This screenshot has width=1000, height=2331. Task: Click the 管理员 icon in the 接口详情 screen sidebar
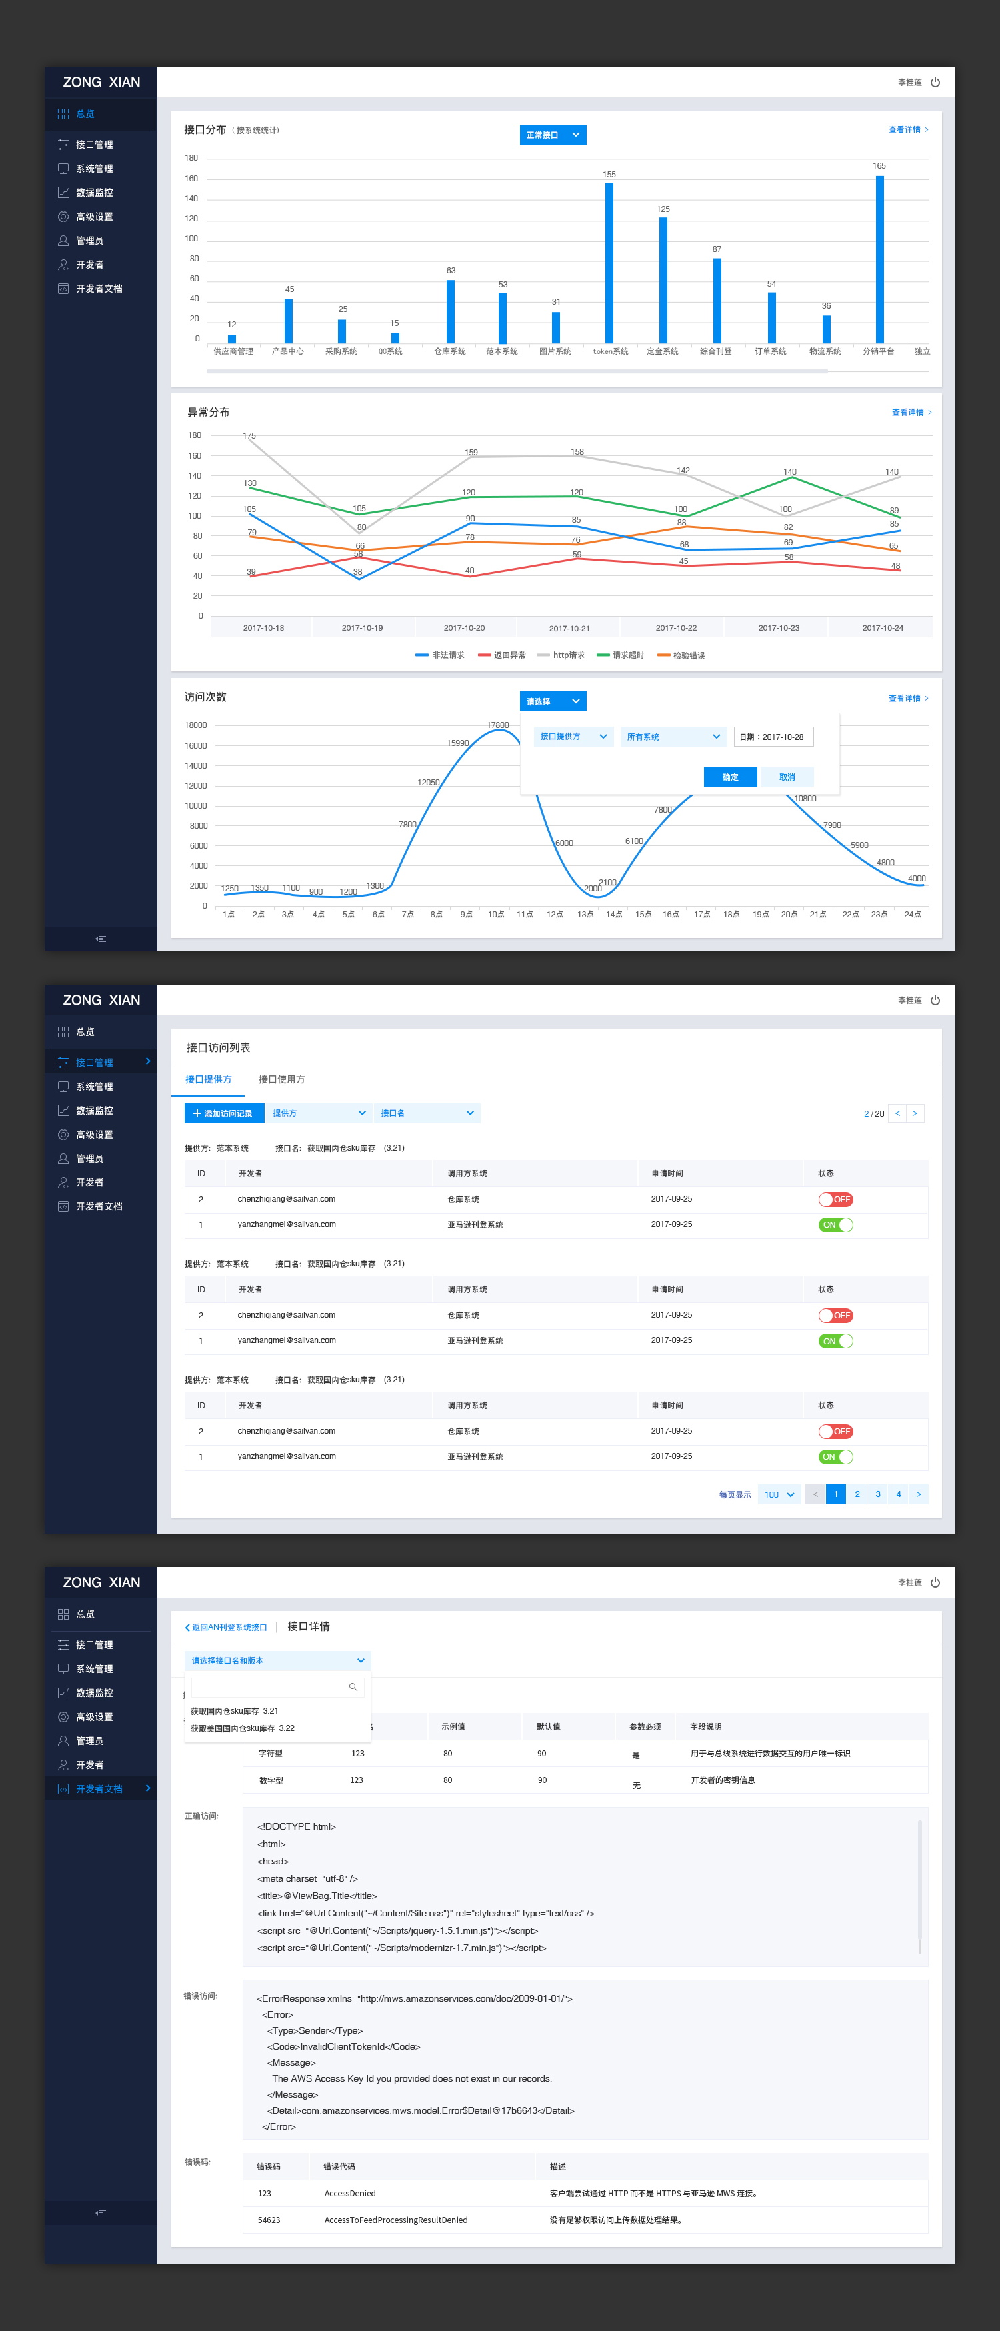click(63, 1741)
